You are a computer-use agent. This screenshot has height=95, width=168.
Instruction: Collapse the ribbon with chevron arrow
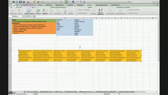[155, 5]
